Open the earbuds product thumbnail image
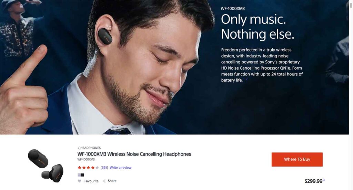This screenshot has height=190, width=353. [x=46, y=166]
